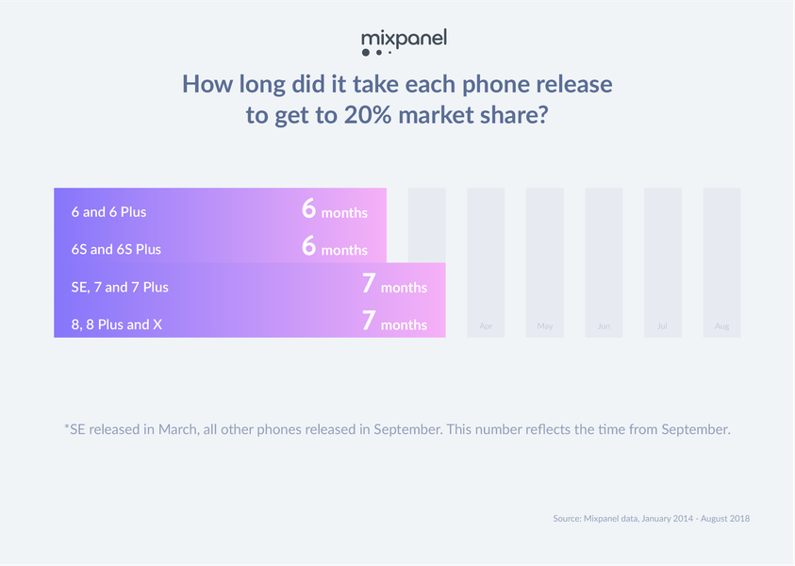The height and width of the screenshot is (566, 795).
Task: Click the "6S and 6S Plus" bar label
Action: click(x=116, y=250)
